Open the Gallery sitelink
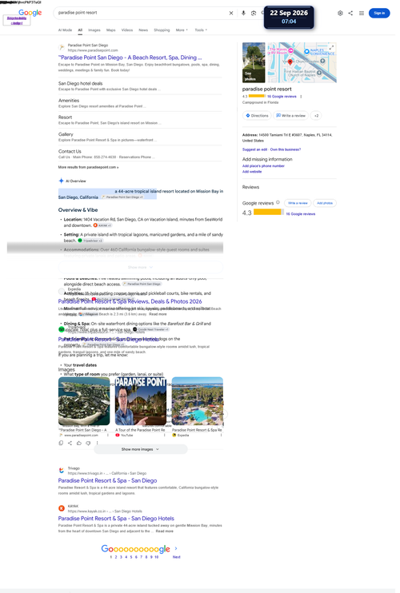This screenshot has width=400, height=593. (66, 134)
